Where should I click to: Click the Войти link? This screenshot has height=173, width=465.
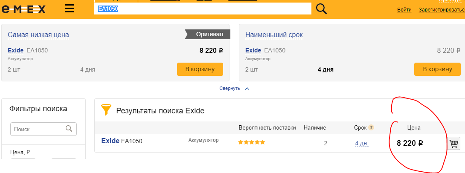click(404, 10)
